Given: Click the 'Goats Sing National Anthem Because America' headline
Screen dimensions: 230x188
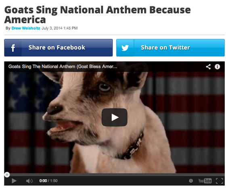Looking at the screenshot, I should [x=98, y=15].
